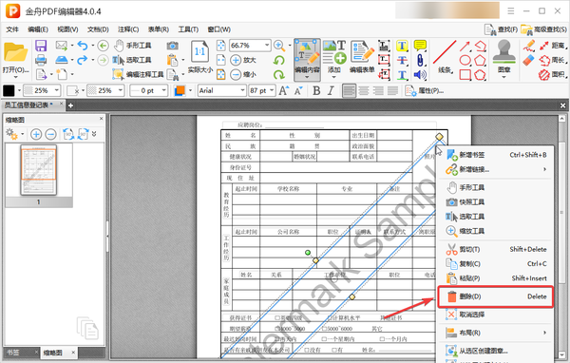Enable left text alignment

tap(349, 90)
